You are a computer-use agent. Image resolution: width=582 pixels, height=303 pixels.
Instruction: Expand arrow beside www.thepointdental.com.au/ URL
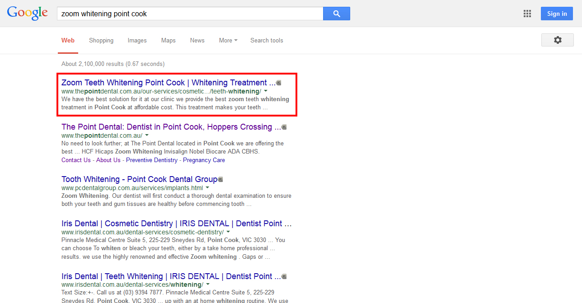coord(147,135)
